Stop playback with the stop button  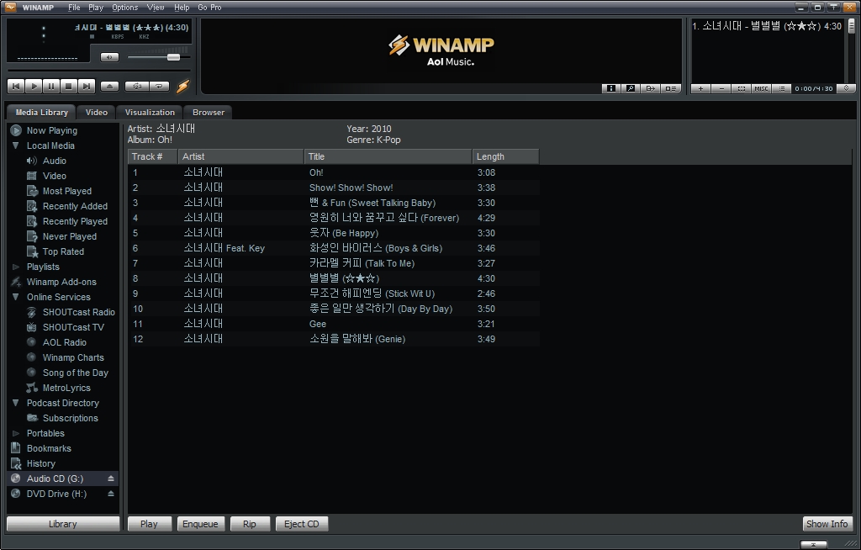[x=69, y=87]
